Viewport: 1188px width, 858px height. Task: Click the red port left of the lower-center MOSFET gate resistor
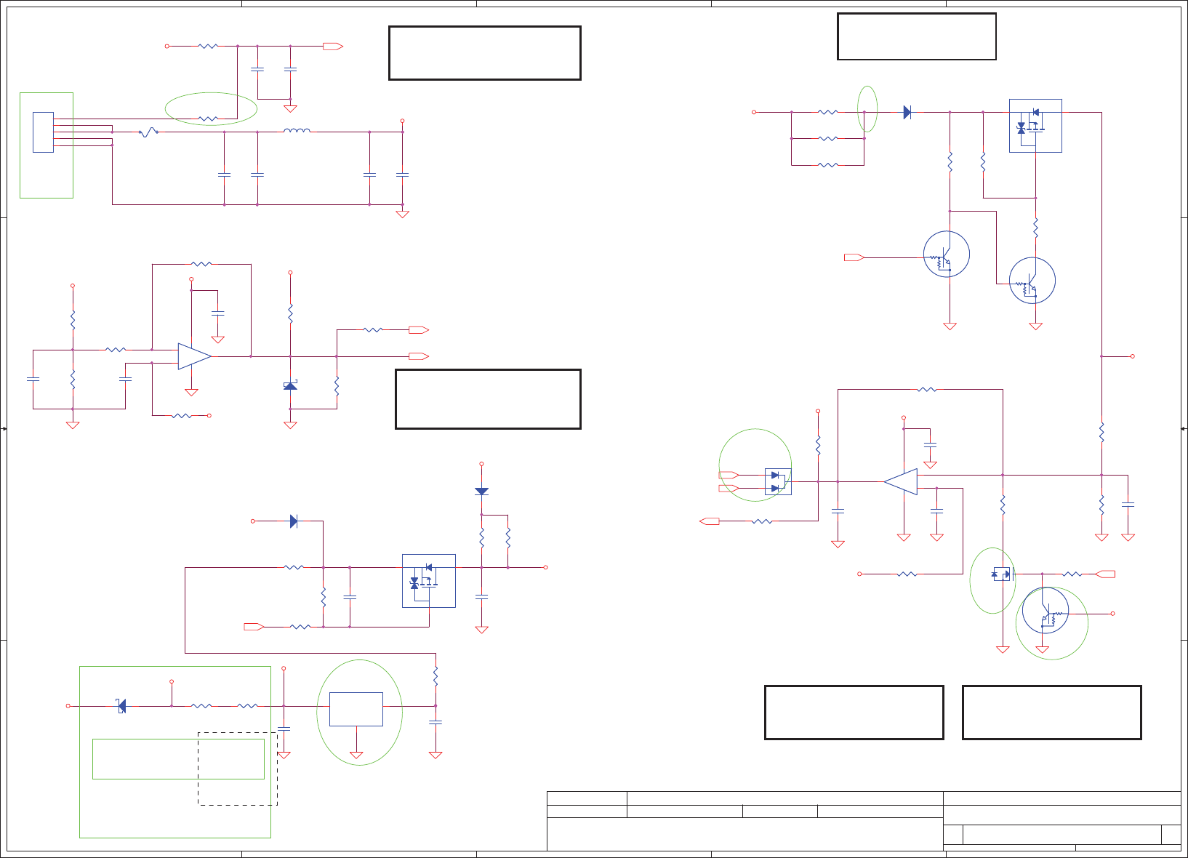[254, 627]
